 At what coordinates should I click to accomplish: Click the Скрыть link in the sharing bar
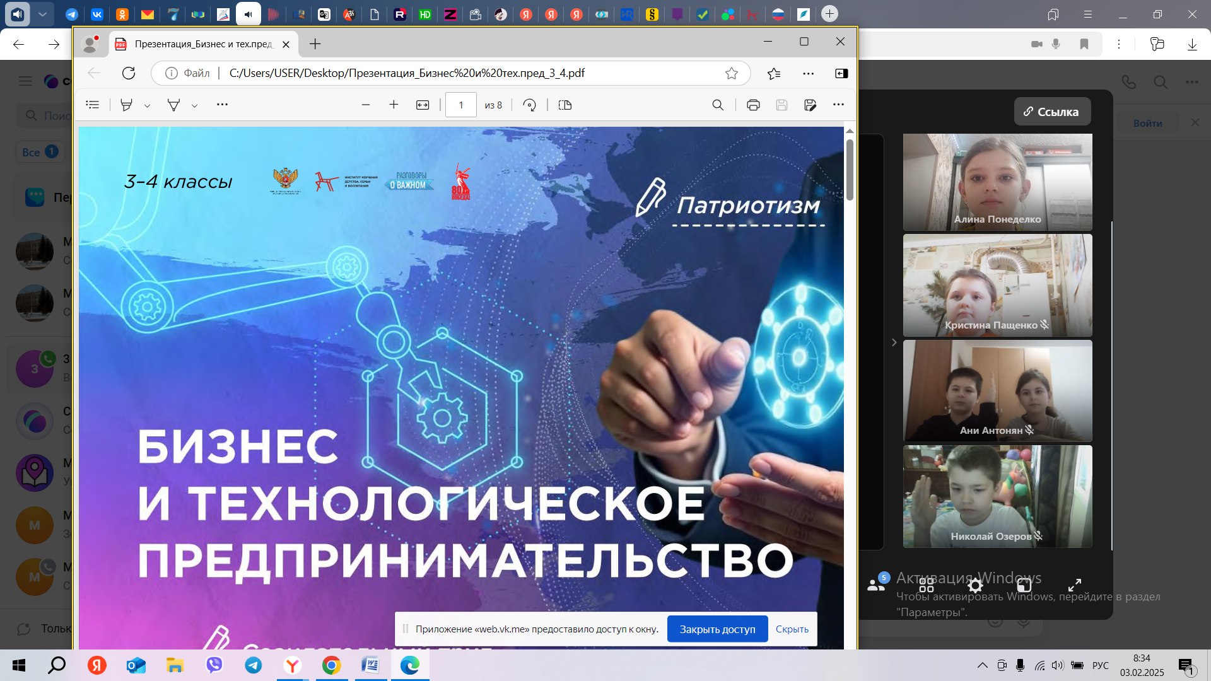(x=792, y=629)
